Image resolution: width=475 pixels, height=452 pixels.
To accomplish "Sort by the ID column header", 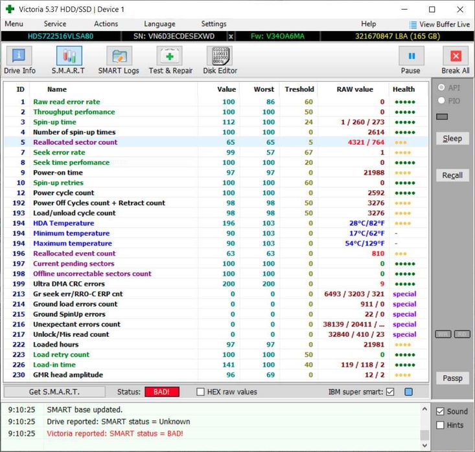I will pos(20,89).
